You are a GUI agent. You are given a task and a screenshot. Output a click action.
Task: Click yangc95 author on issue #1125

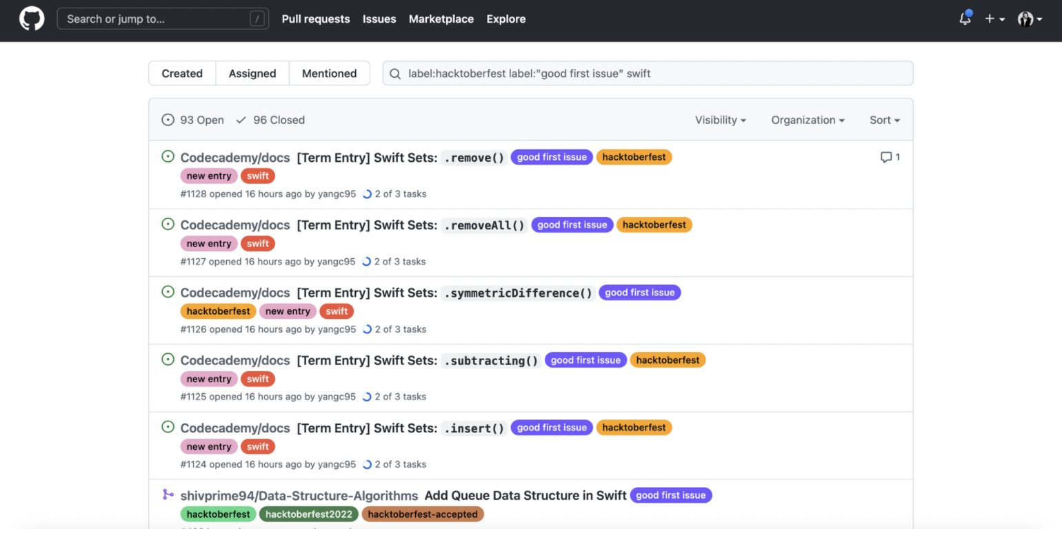point(337,397)
